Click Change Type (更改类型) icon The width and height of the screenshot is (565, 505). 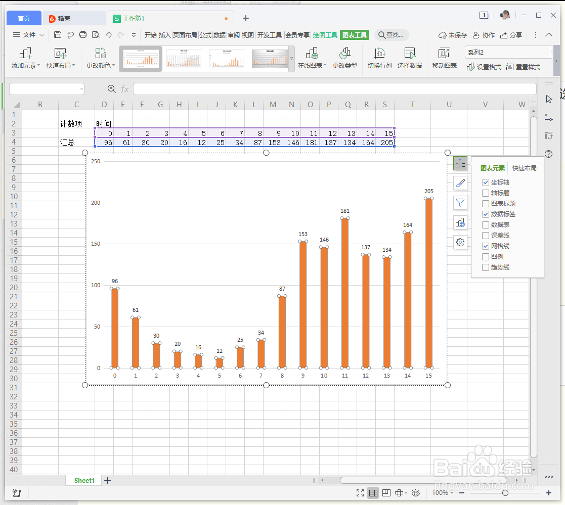344,58
